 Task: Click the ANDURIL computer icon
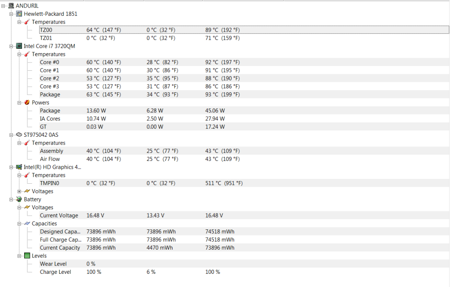pos(11,6)
